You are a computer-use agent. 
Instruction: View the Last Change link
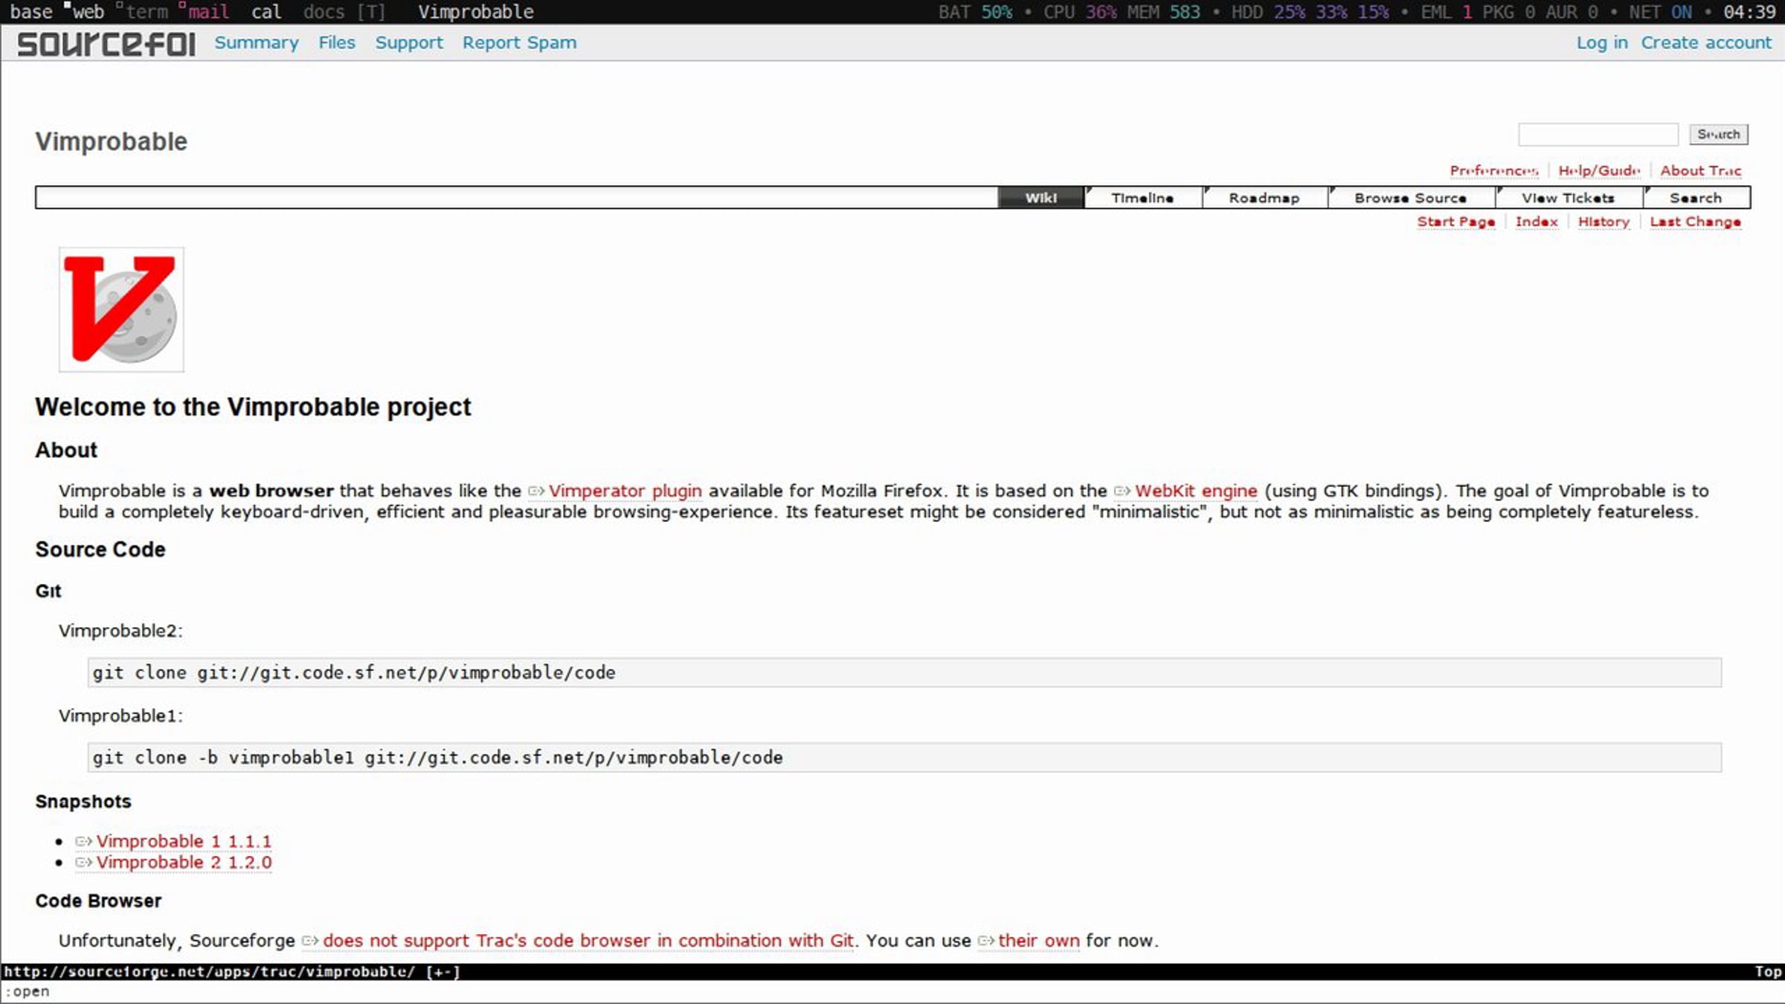pos(1695,222)
